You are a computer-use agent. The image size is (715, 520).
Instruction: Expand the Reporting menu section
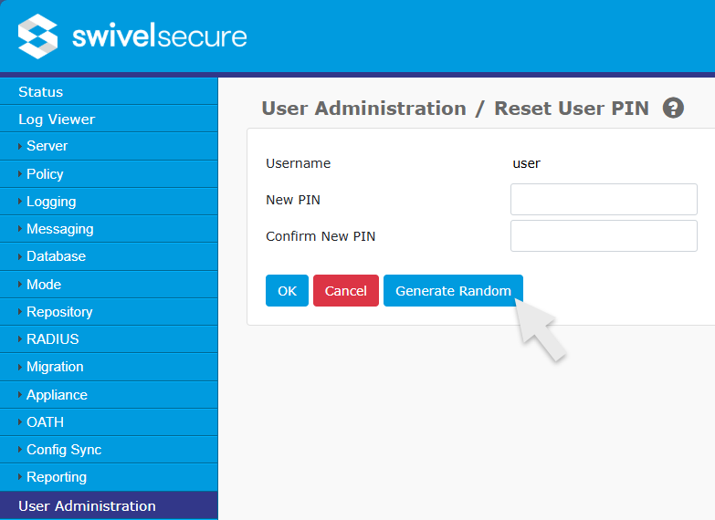[57, 477]
